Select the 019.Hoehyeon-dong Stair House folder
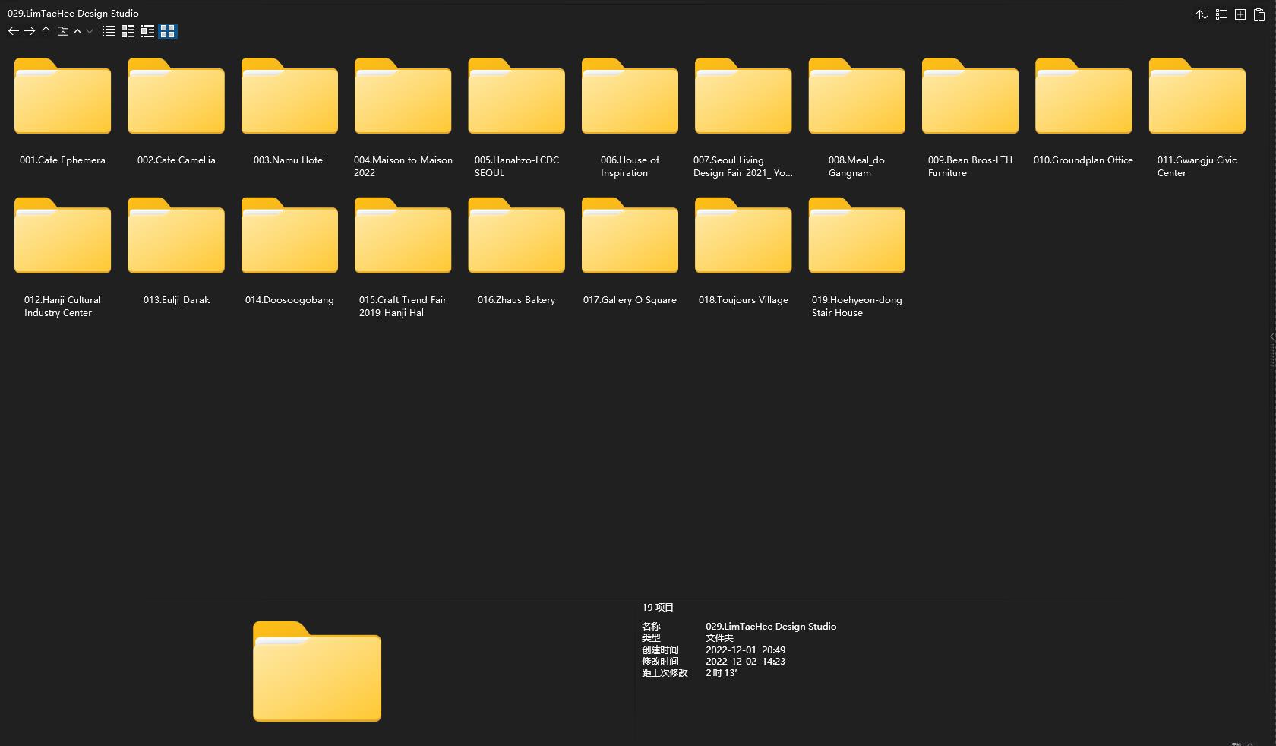The height and width of the screenshot is (746, 1276). point(856,236)
